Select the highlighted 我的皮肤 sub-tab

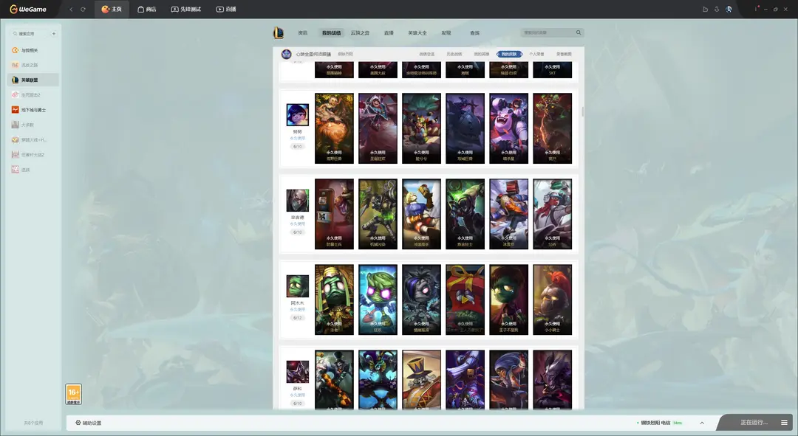pos(509,54)
